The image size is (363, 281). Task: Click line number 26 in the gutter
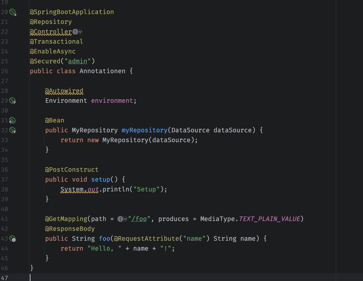pos(4,71)
